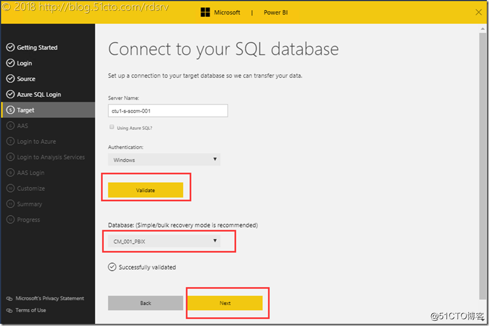Enable the Using Azure SQL checkbox
489x326 pixels.
[x=112, y=127]
